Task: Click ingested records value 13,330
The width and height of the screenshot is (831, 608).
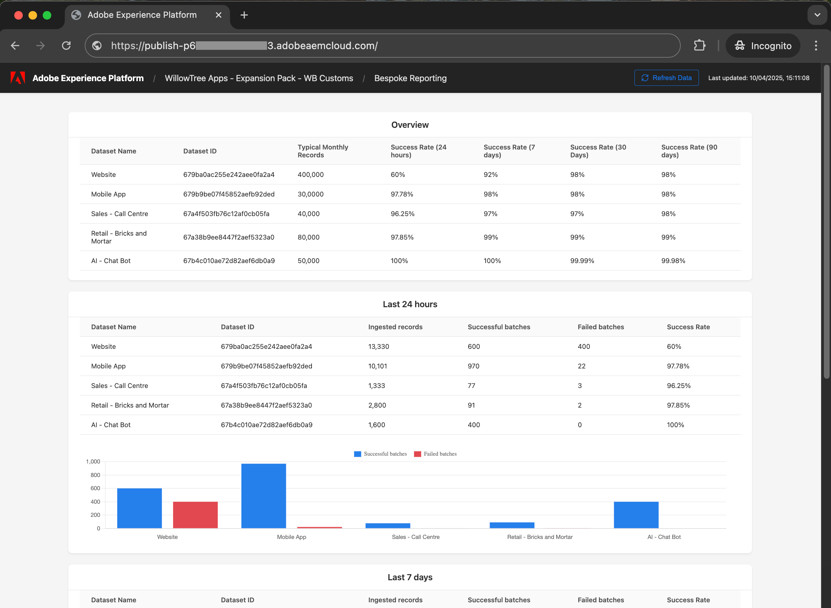Action: [379, 346]
